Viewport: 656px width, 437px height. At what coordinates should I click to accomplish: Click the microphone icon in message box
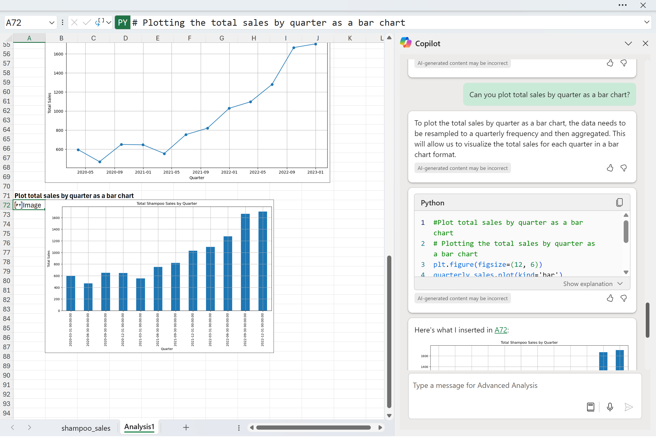tap(610, 407)
